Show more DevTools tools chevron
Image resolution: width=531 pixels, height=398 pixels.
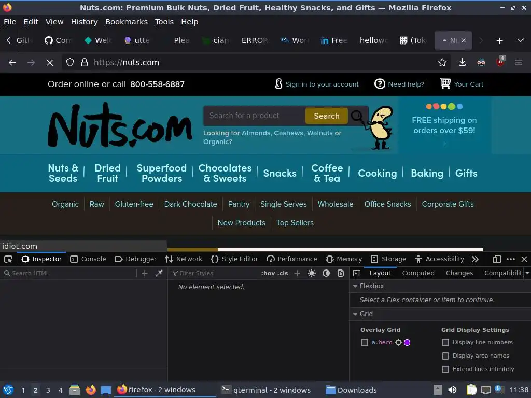pyautogui.click(x=475, y=259)
